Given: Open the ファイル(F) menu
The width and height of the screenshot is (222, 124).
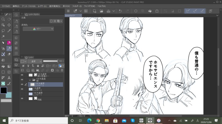Looking at the screenshot, I should point(6,6).
